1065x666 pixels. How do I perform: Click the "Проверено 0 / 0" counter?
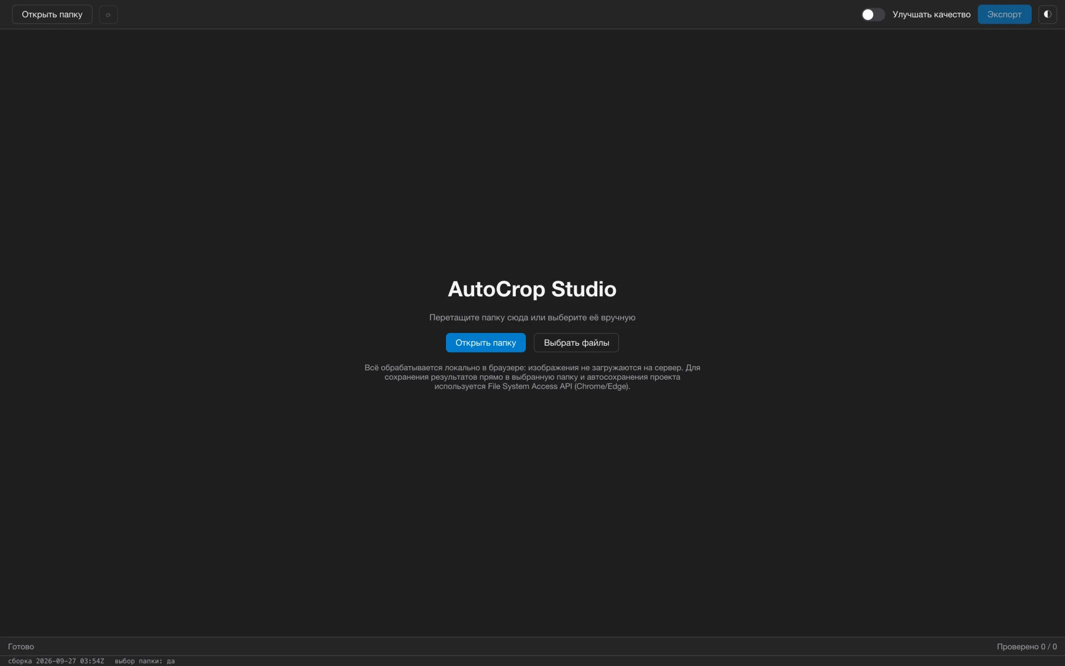tap(1027, 647)
